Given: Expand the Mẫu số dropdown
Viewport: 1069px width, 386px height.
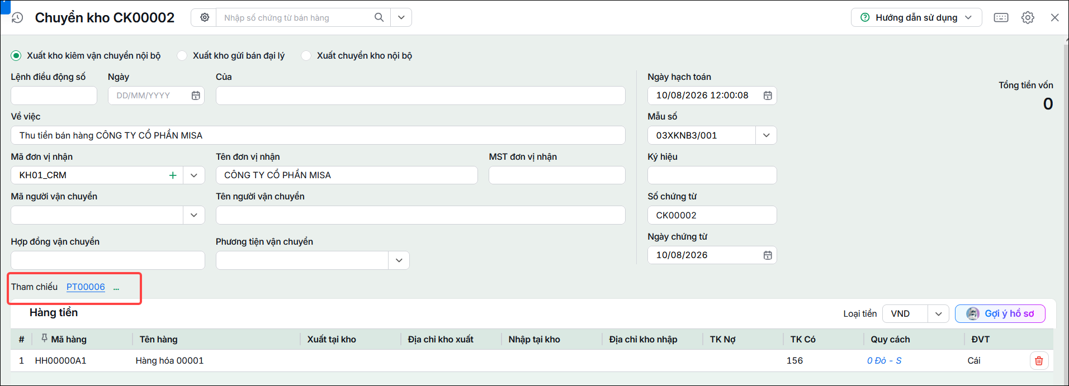Looking at the screenshot, I should click(x=766, y=135).
